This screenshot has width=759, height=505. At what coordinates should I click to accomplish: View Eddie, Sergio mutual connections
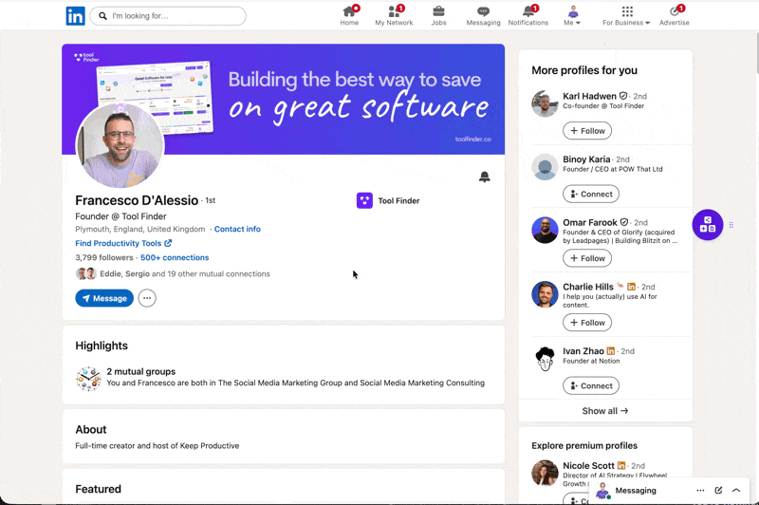185,273
